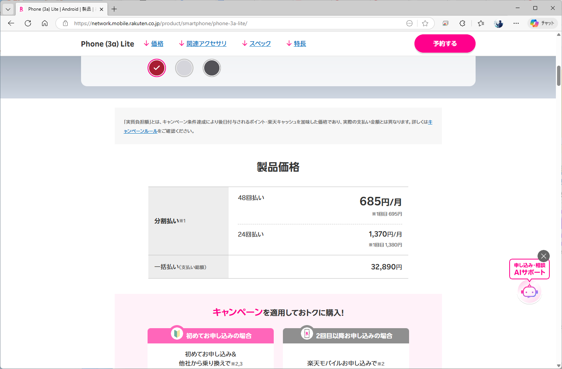This screenshot has height=369, width=562.
Task: Click the 32,890円 lump-sum price
Action: tap(387, 267)
